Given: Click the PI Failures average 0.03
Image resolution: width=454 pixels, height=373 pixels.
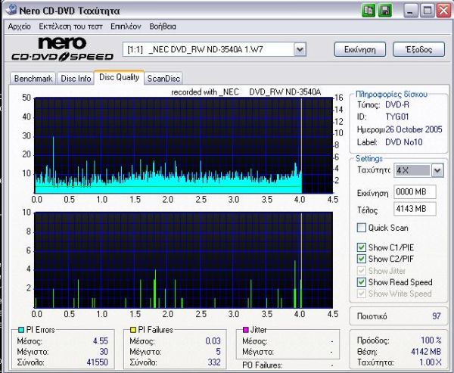Looking at the screenshot, I should [213, 341].
